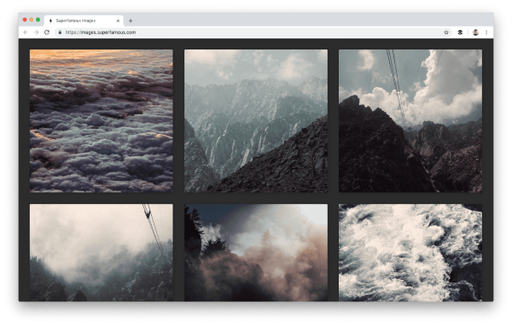This screenshot has width=512, height=326.
Task: Open the white water rapids photo
Action: click(410, 253)
